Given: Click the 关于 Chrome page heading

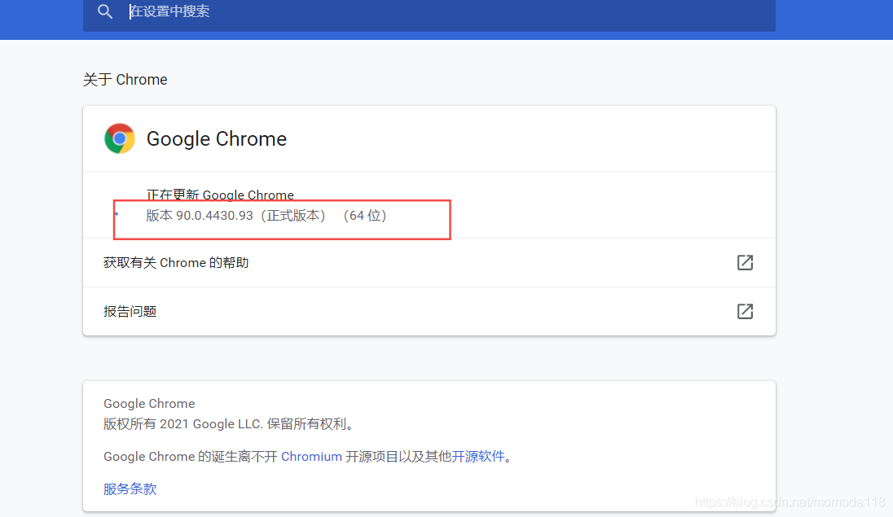Looking at the screenshot, I should (125, 80).
